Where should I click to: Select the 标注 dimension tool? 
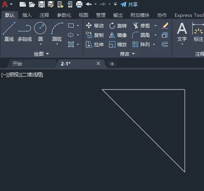[x=198, y=32]
